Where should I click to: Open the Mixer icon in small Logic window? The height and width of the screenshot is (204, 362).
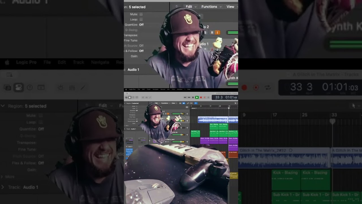146,97
